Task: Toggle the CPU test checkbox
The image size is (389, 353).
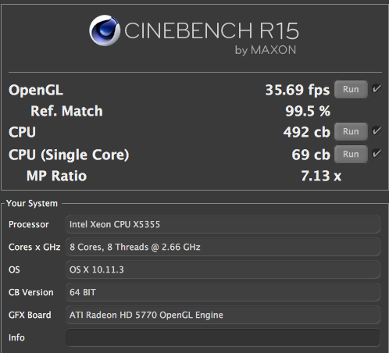Action: click(x=377, y=130)
